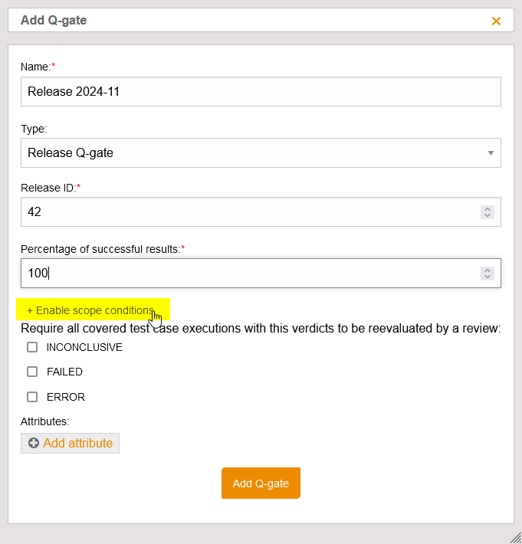Tick the ERROR verdict checkbox
The height and width of the screenshot is (544, 522).
32,397
